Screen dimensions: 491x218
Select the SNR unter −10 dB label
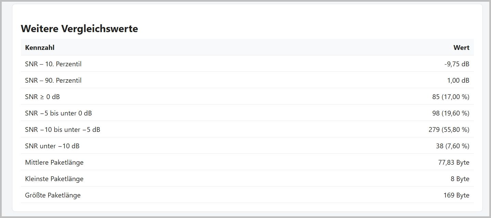coord(52,146)
